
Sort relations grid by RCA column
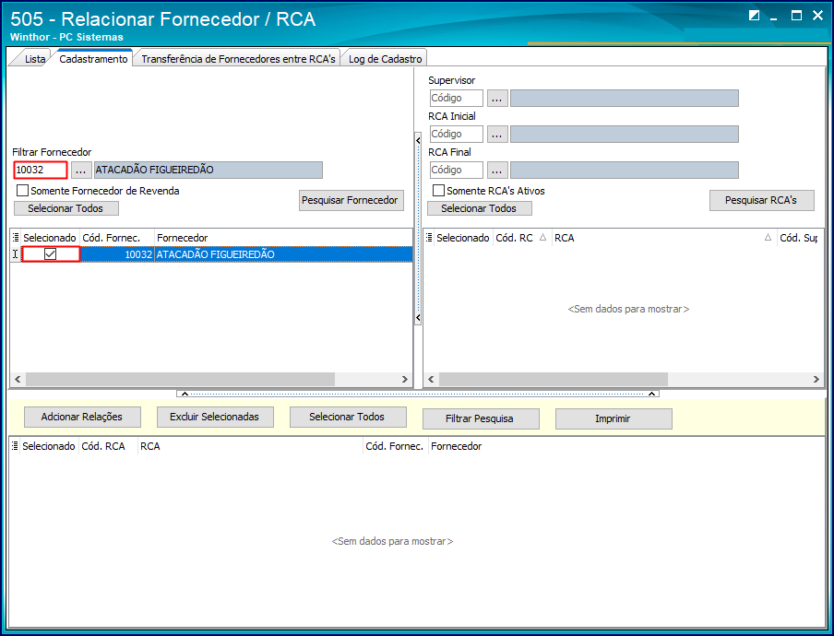click(250, 446)
